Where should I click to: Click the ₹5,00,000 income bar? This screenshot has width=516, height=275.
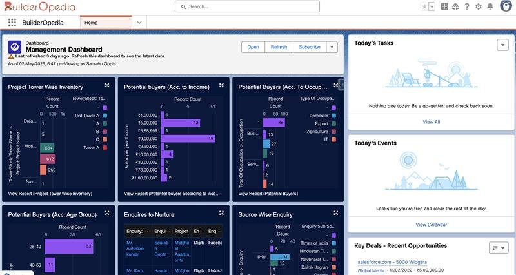click(x=181, y=123)
